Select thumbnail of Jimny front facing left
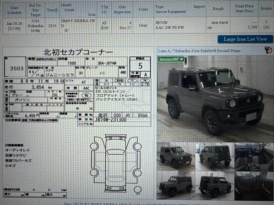The image size is (274, 205). pyautogui.click(x=176, y=185)
